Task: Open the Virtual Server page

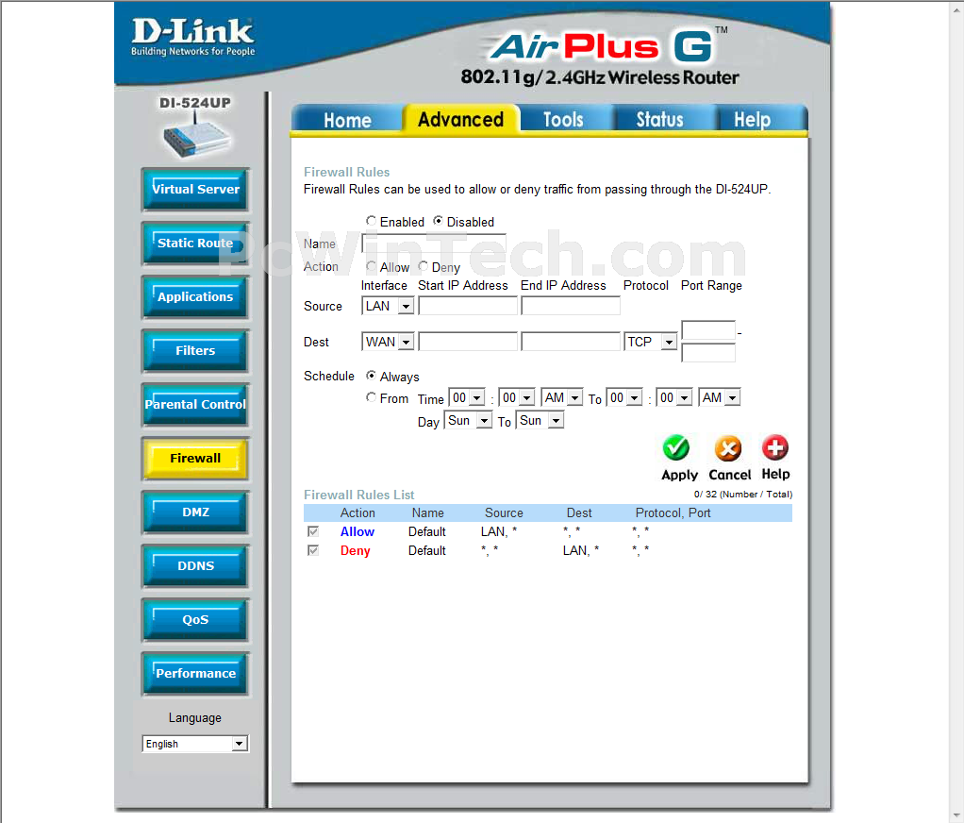Action: tap(195, 190)
